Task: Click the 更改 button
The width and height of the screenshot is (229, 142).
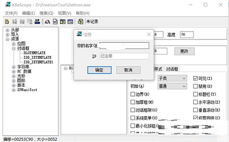Action: tap(184, 51)
